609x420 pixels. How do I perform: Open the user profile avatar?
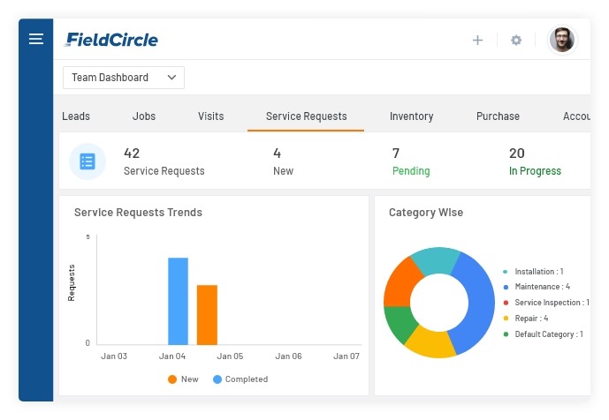[x=562, y=40]
